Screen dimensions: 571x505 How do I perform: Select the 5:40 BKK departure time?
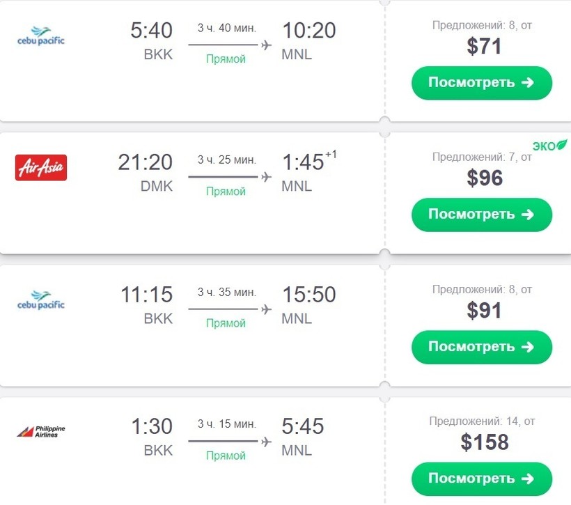pos(151,31)
